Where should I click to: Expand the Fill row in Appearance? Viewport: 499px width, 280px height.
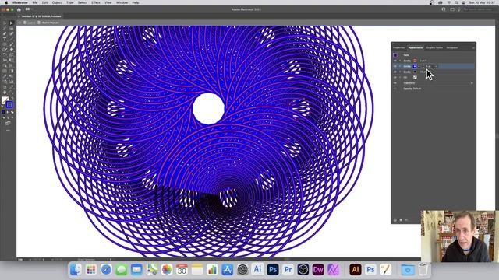[x=400, y=78]
